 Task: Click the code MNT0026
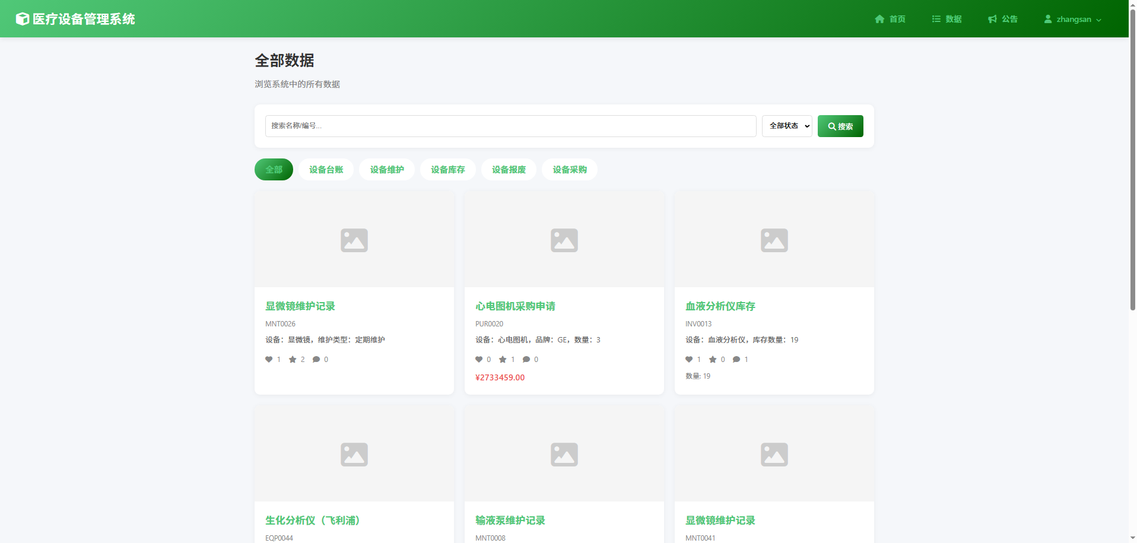pyautogui.click(x=280, y=324)
